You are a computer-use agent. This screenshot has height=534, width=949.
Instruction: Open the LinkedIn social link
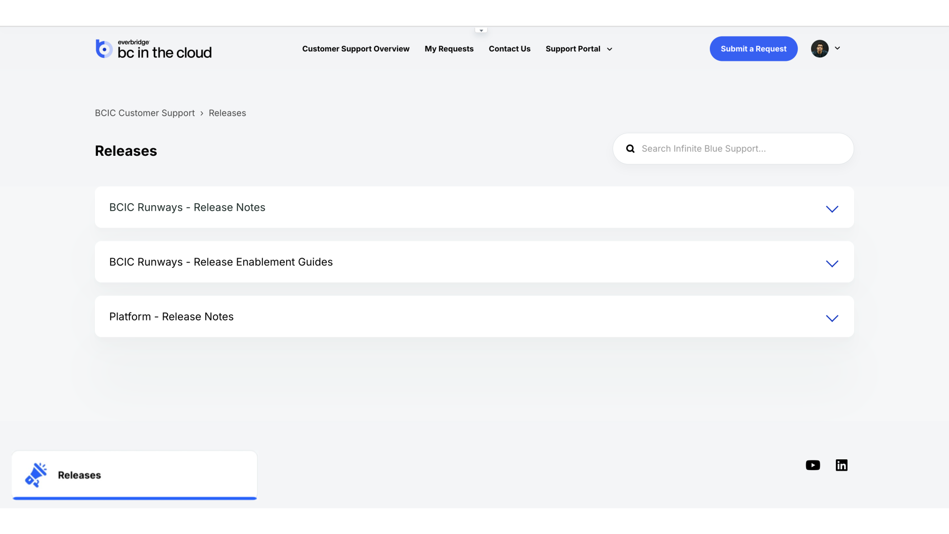click(x=841, y=465)
